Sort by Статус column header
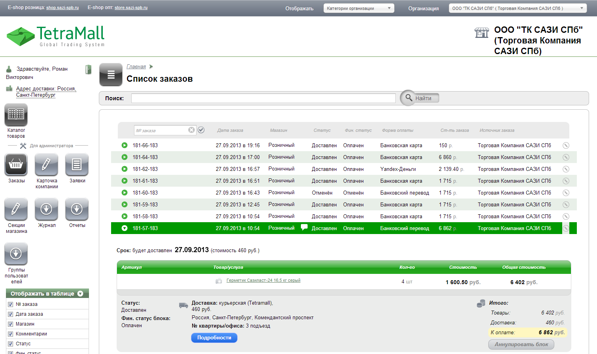This screenshot has width=597, height=354. click(322, 130)
